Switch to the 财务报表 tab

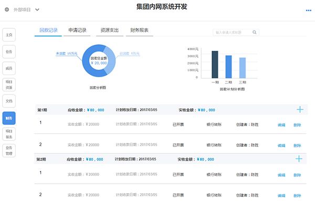click(x=140, y=30)
